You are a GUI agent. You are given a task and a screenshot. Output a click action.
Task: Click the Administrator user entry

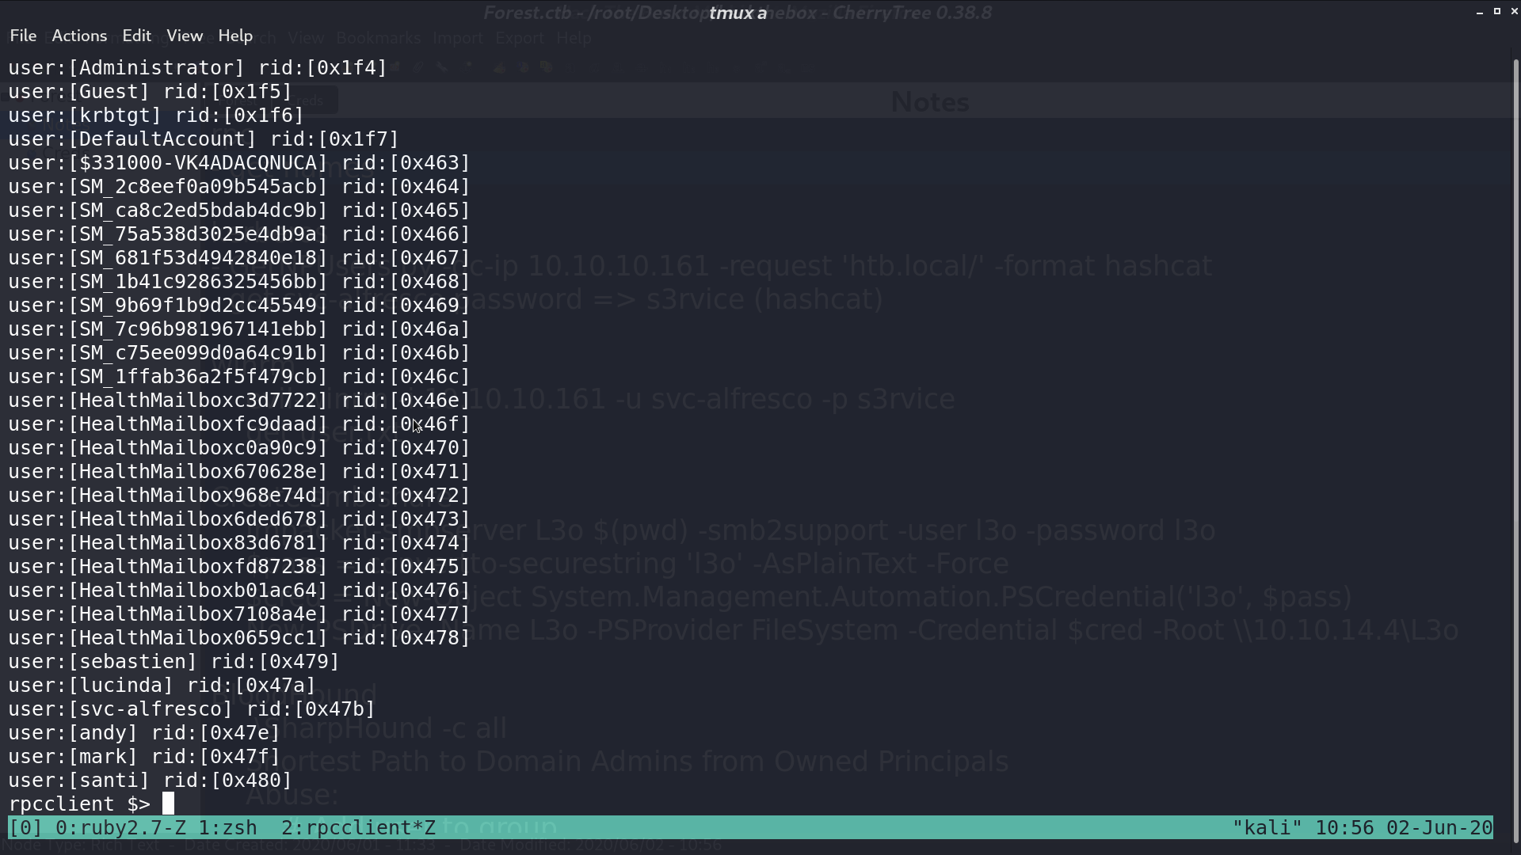click(x=197, y=68)
